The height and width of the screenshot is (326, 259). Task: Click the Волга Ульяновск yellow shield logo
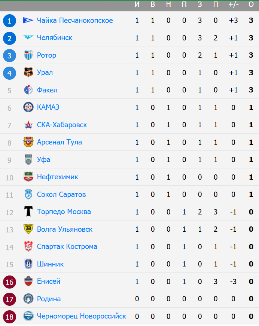(28, 229)
